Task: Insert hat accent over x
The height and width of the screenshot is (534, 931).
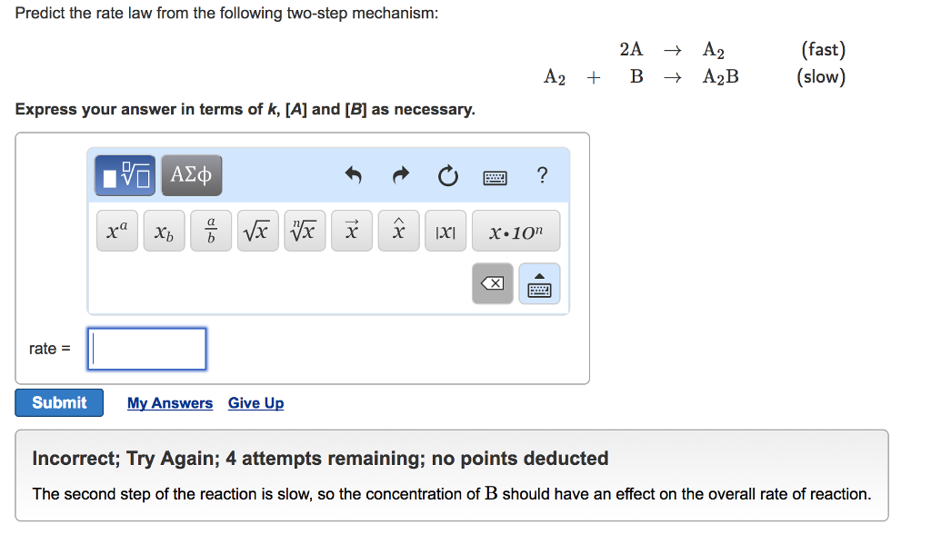Action: [x=398, y=231]
